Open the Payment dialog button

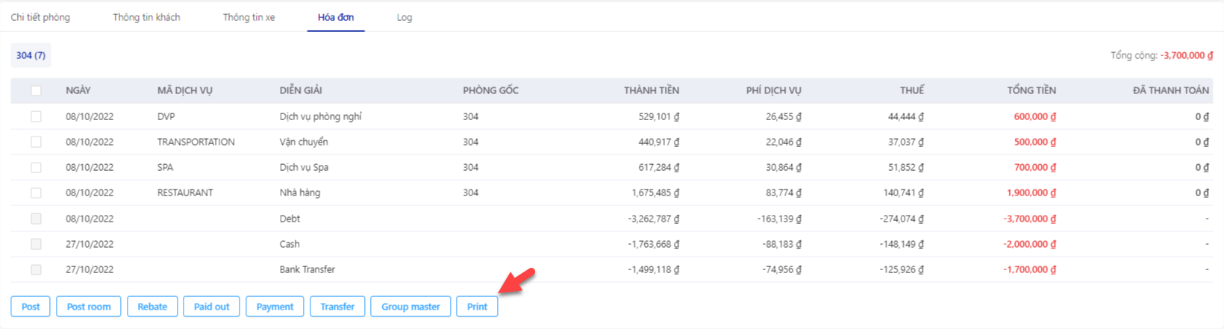click(x=275, y=307)
